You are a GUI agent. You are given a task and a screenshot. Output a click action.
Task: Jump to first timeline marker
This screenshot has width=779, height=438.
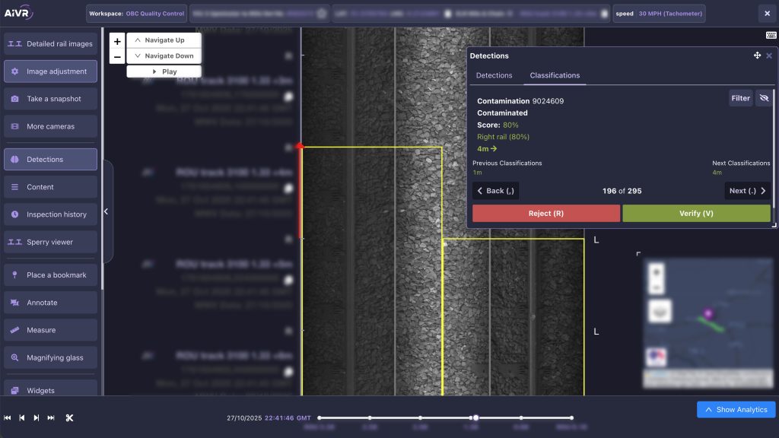320,418
